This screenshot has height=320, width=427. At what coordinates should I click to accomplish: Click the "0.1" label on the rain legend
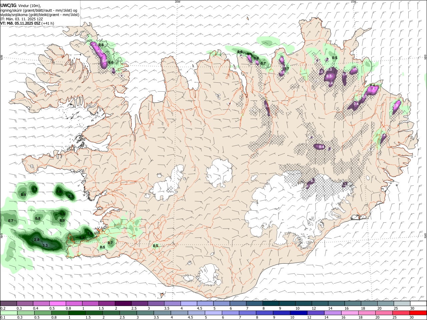pyautogui.click(x=3, y=318)
